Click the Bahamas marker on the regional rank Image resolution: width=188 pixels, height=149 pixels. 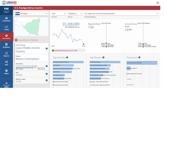point(106,46)
